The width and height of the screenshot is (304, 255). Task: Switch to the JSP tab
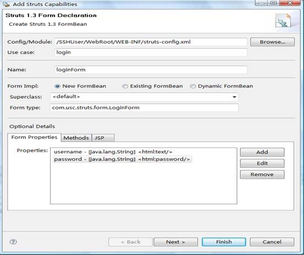pos(103,138)
